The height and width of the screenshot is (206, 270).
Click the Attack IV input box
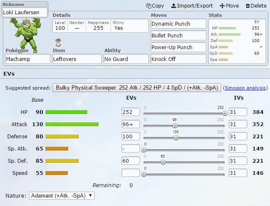pyautogui.click(x=238, y=124)
